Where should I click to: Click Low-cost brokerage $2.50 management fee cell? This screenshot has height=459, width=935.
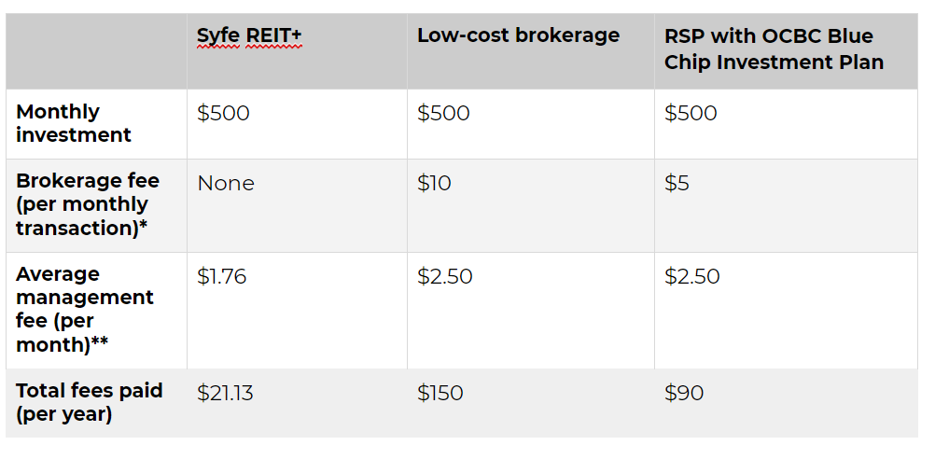531,310
